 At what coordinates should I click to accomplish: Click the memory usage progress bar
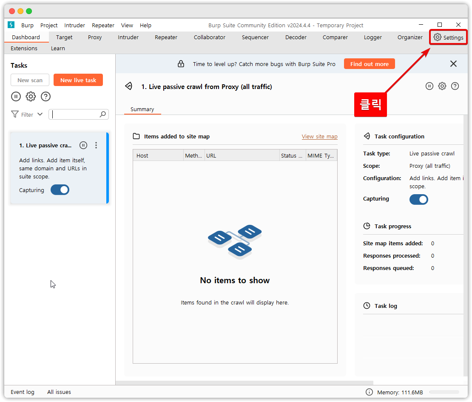pos(444,392)
